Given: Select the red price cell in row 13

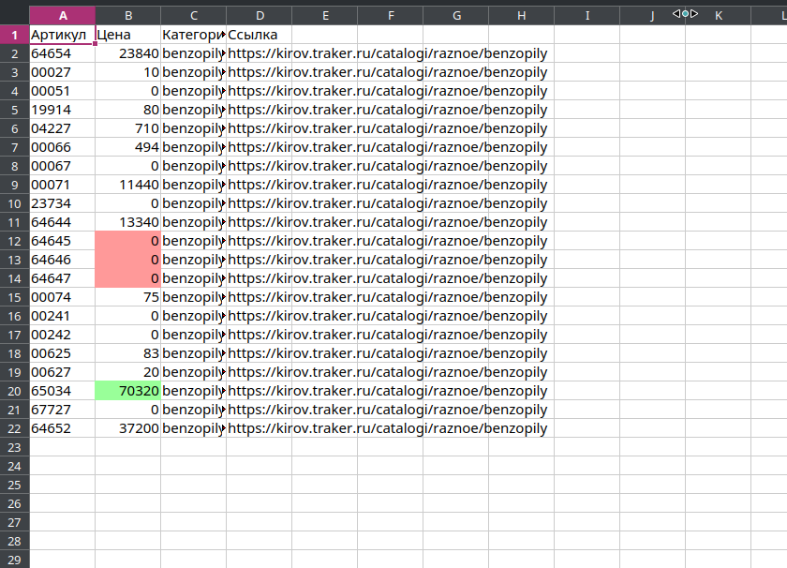Looking at the screenshot, I should 127,260.
